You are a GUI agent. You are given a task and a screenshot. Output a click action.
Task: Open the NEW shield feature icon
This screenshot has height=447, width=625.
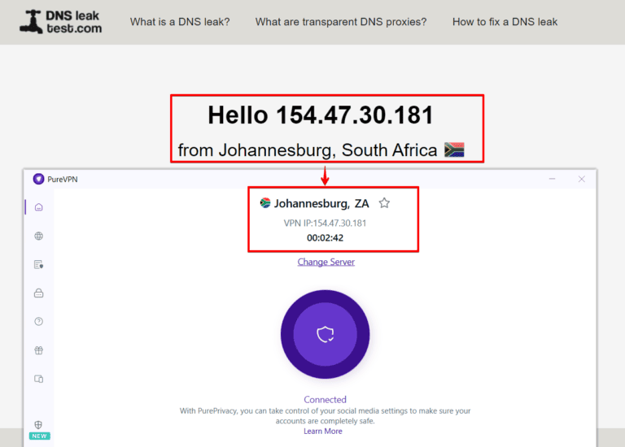[39, 426]
